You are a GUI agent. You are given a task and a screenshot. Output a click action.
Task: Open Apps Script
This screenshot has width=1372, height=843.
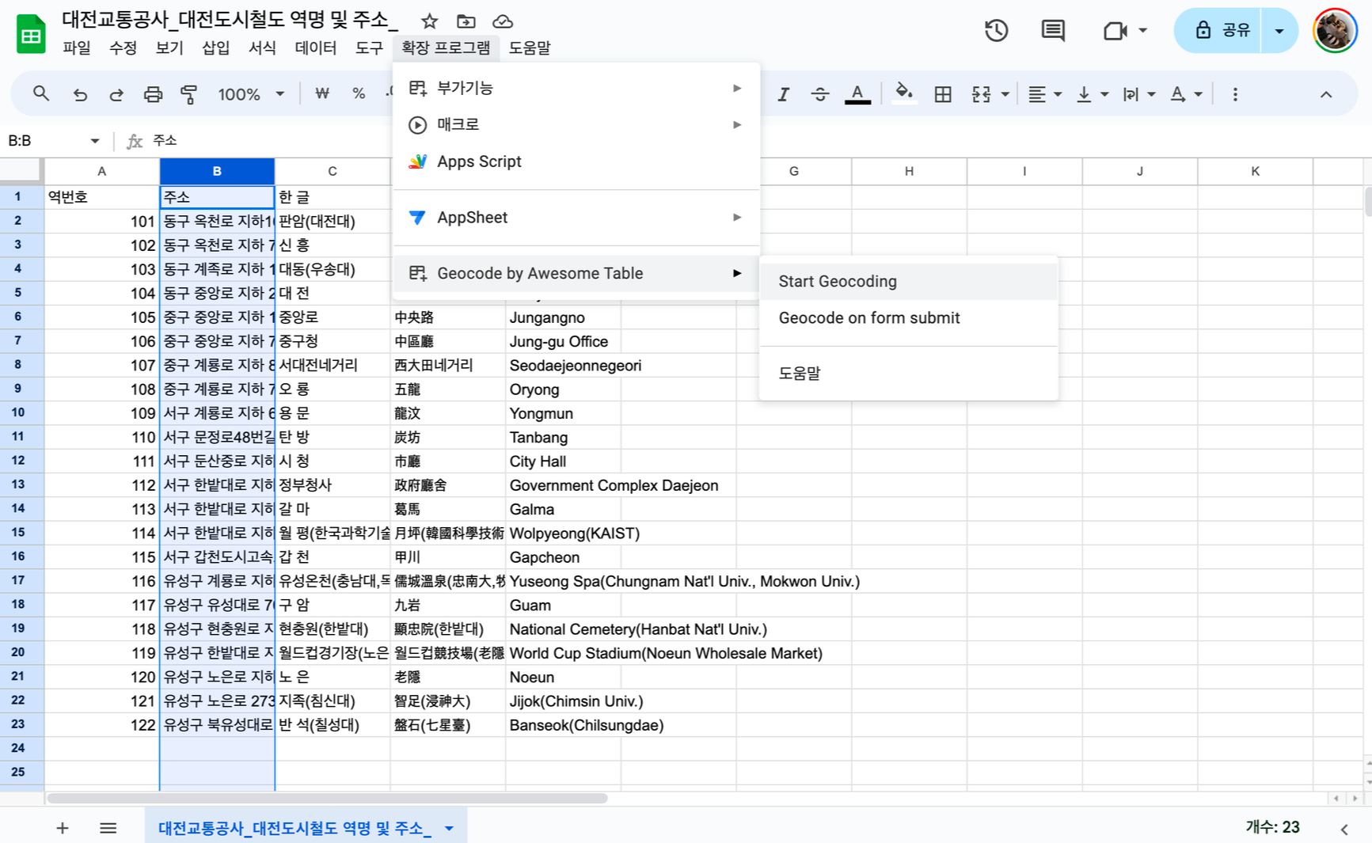click(576, 161)
